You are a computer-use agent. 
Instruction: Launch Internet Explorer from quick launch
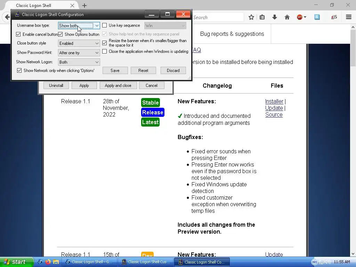40,262
